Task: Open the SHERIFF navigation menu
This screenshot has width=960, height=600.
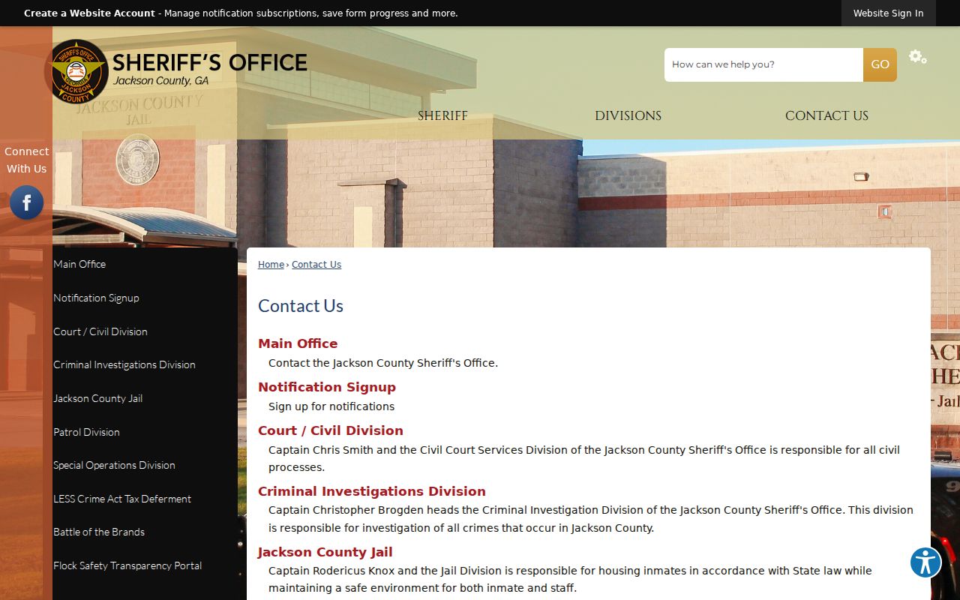Action: (x=442, y=115)
